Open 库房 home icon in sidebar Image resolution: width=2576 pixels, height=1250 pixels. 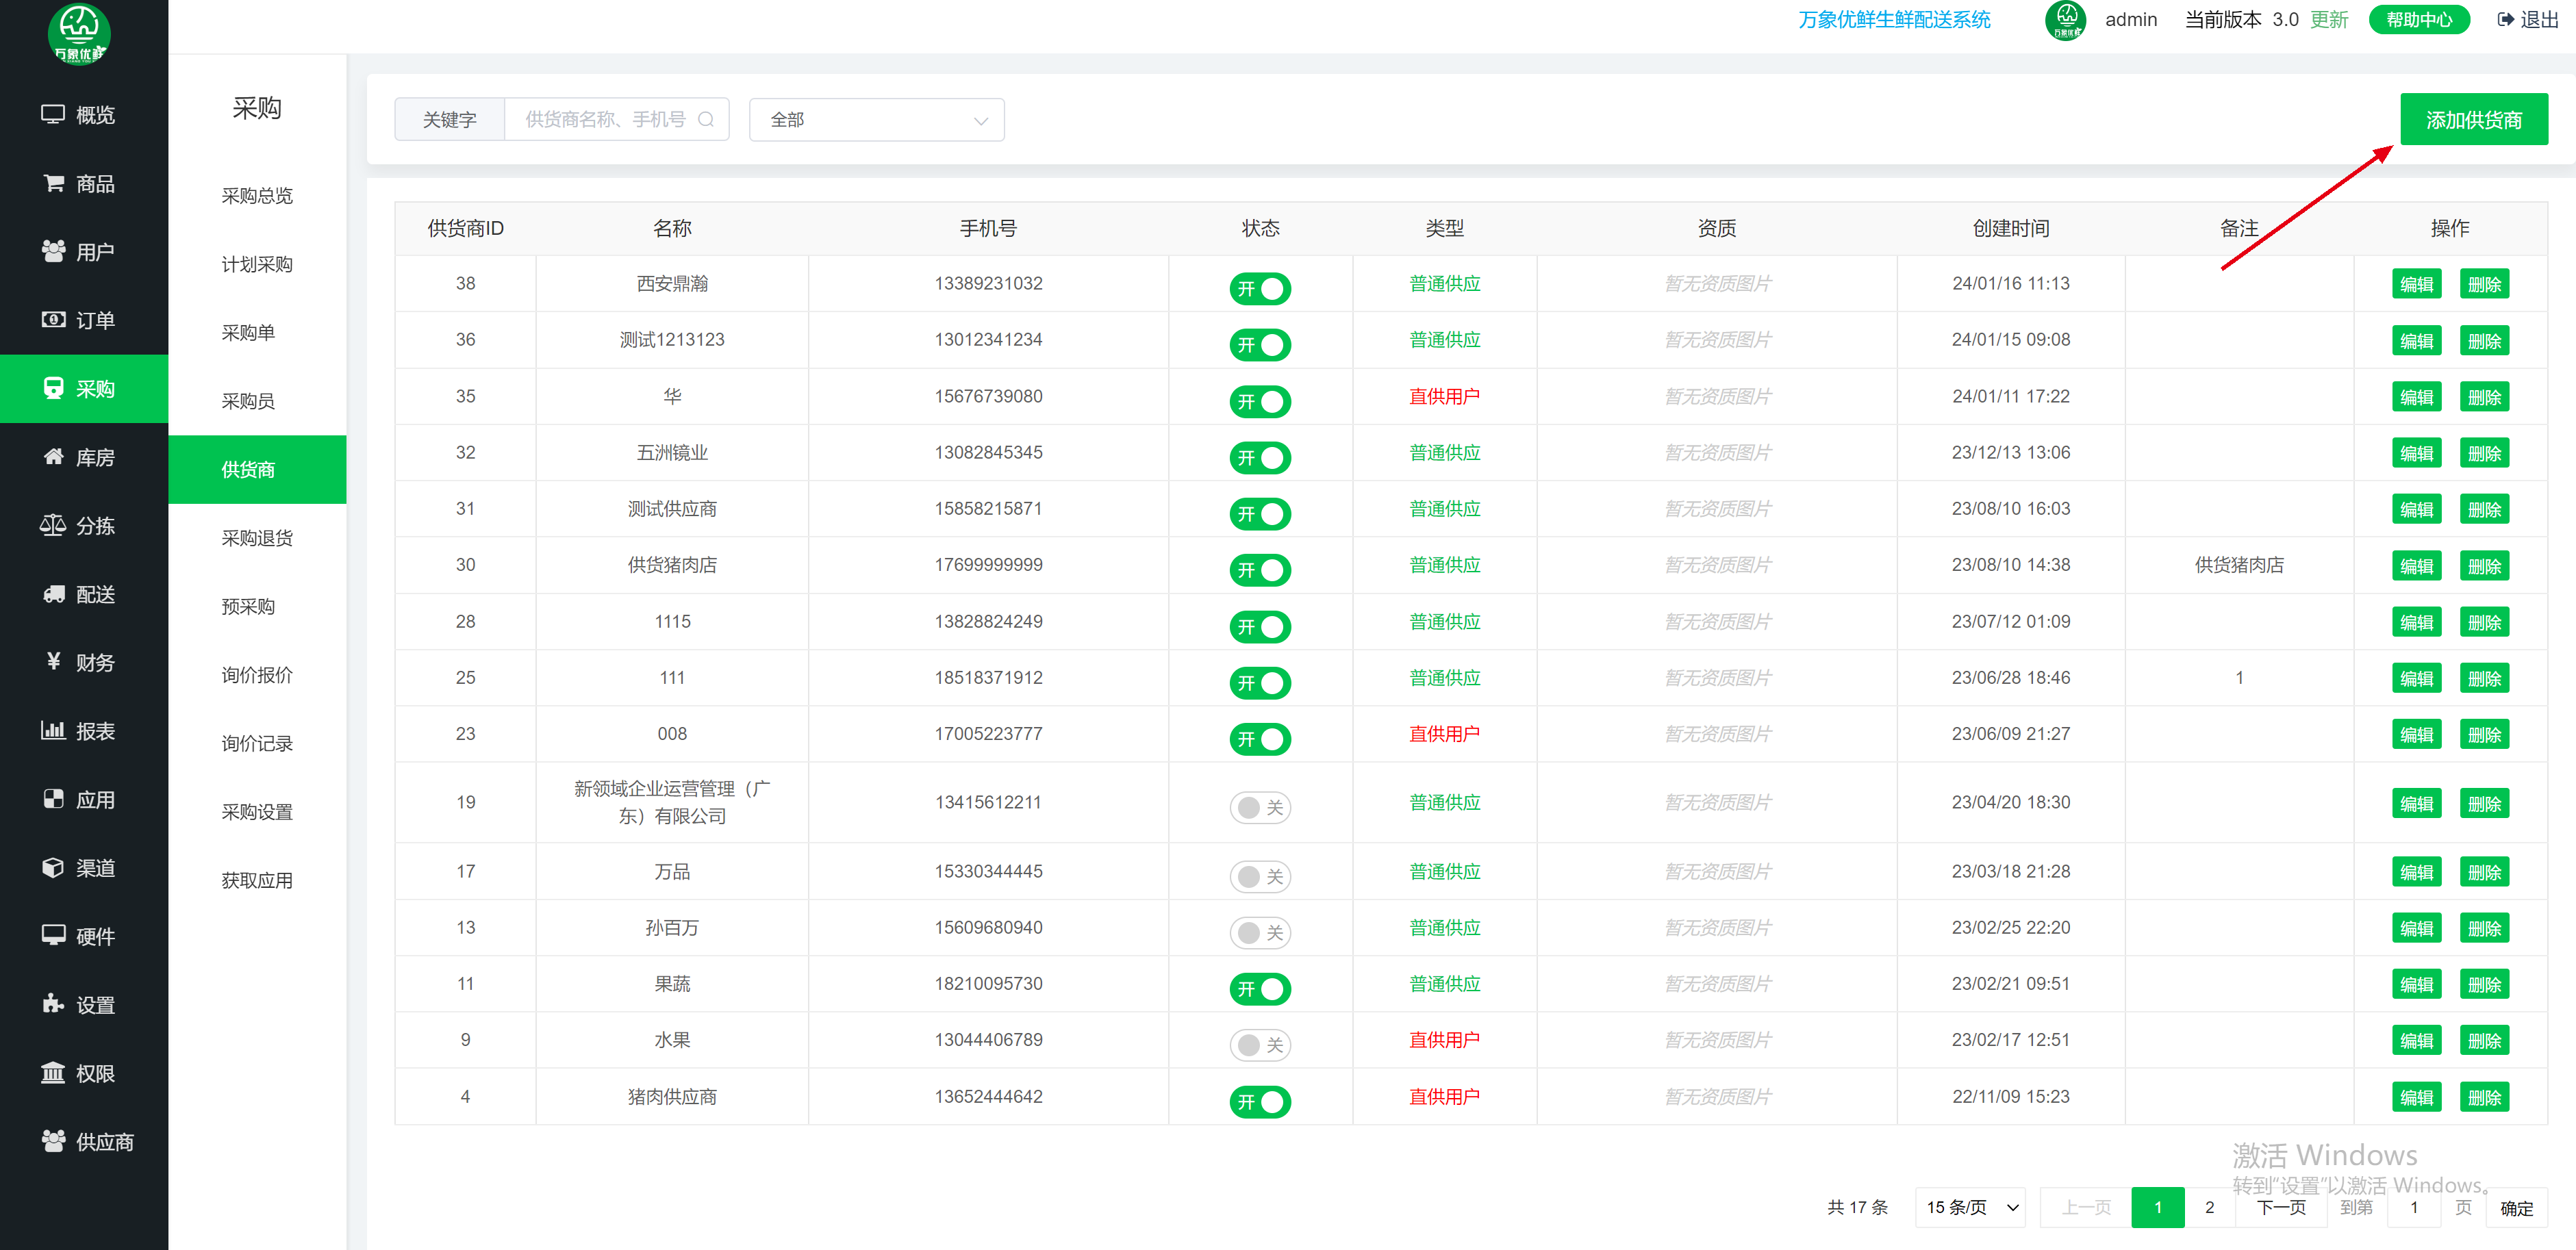coord(53,457)
